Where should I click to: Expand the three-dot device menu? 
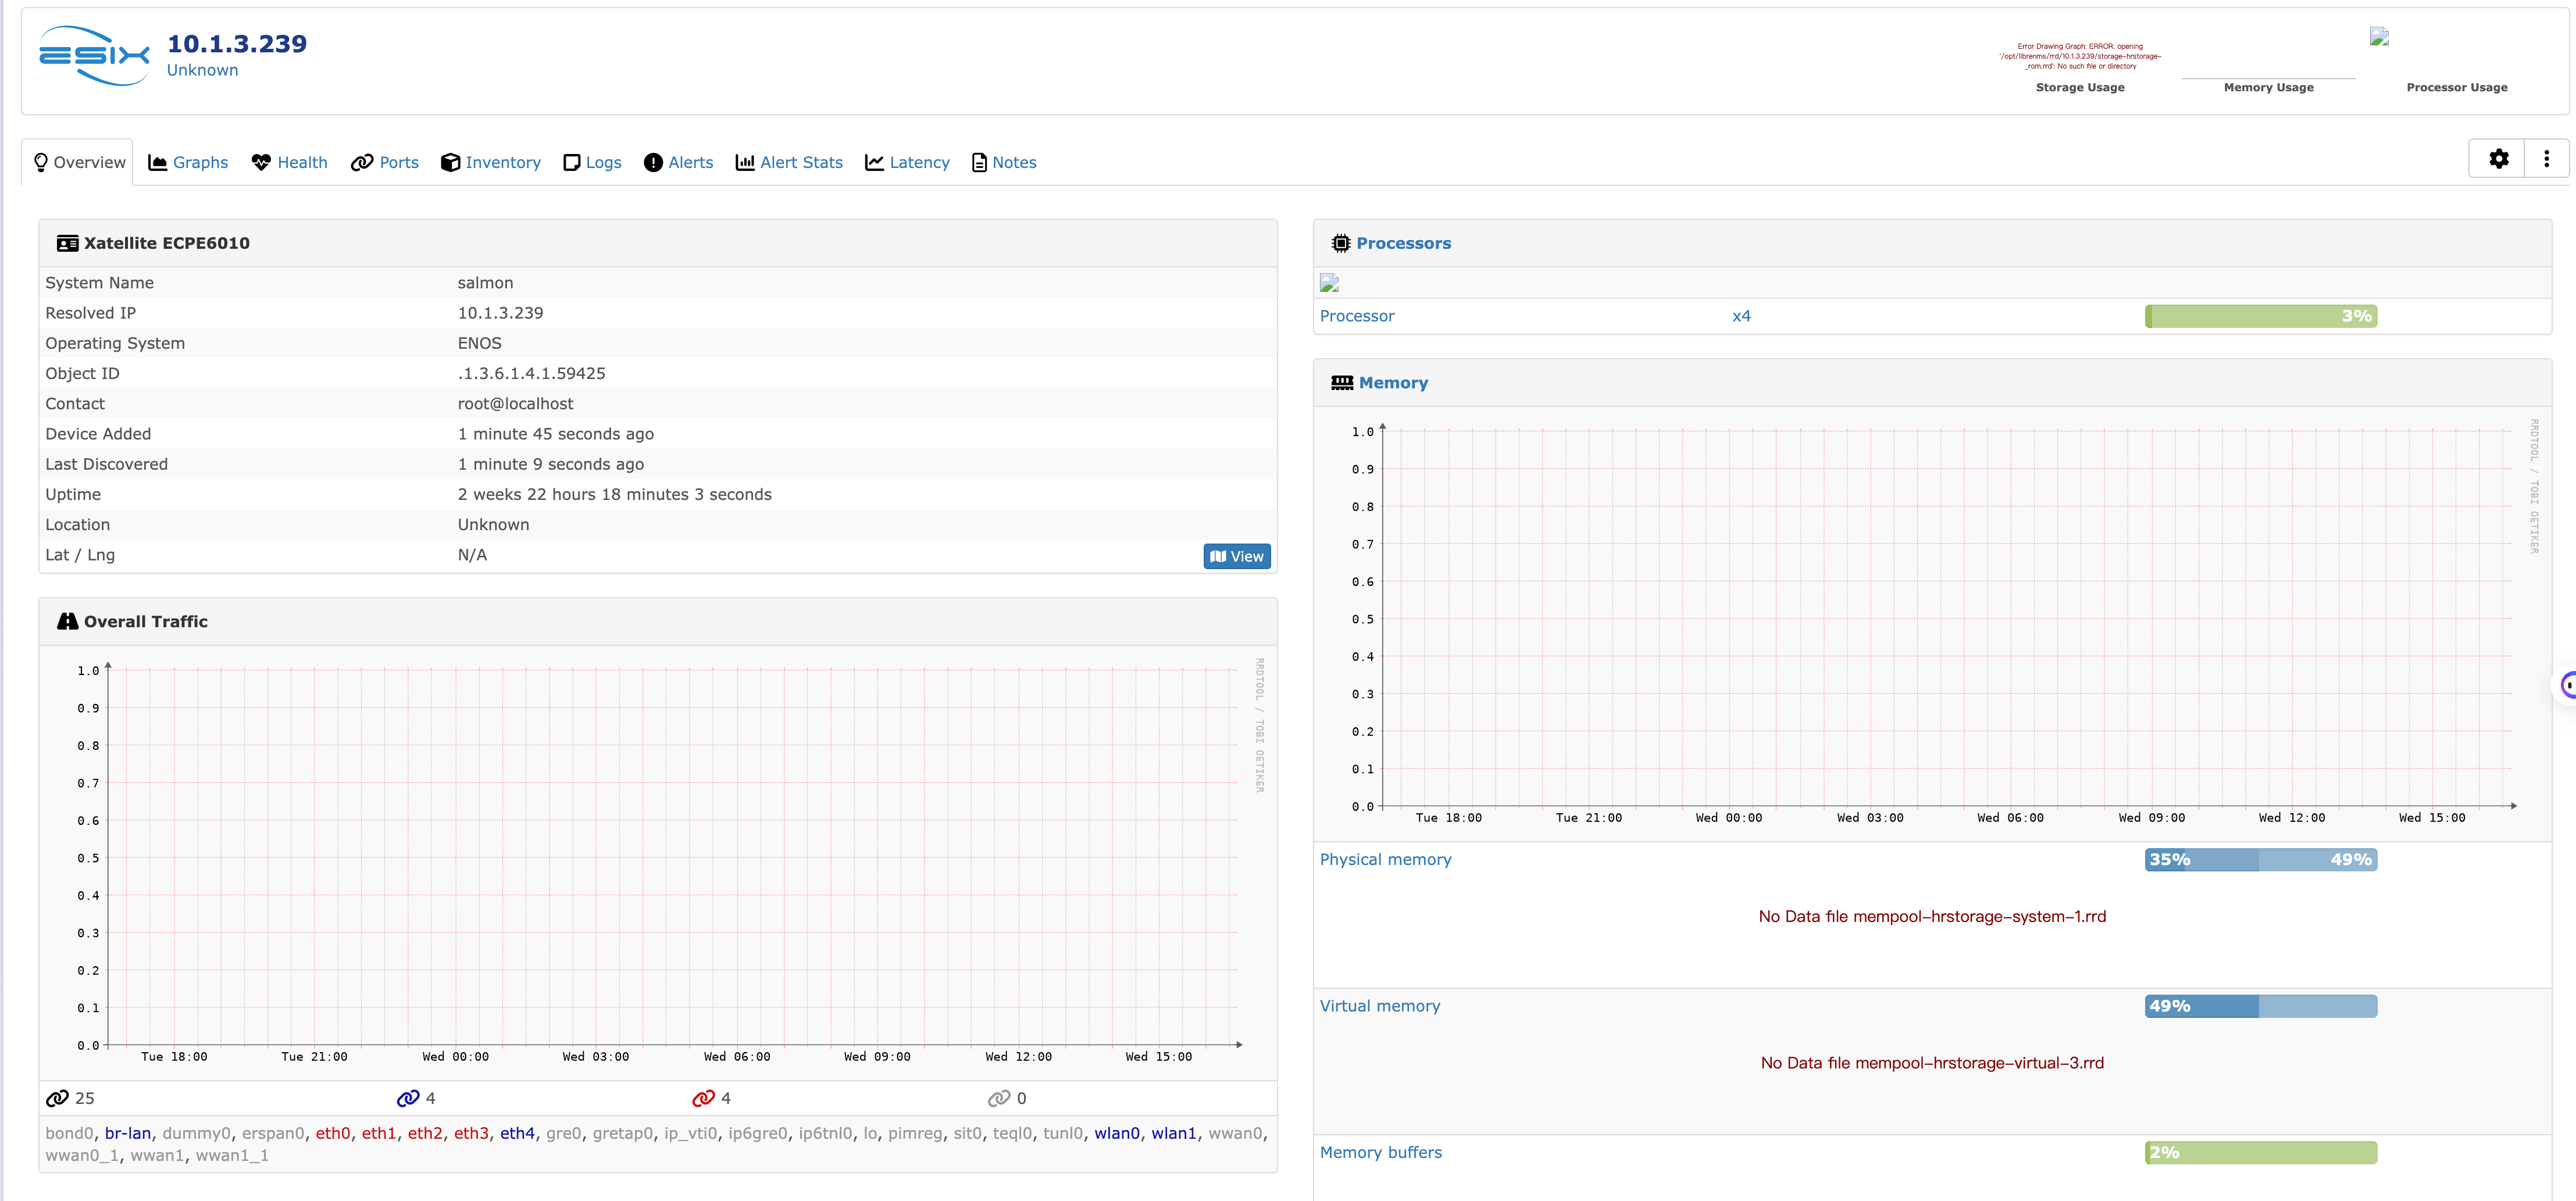pyautogui.click(x=2546, y=159)
